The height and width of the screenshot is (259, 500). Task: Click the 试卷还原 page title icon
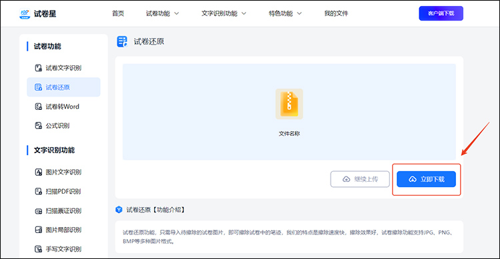(x=122, y=41)
